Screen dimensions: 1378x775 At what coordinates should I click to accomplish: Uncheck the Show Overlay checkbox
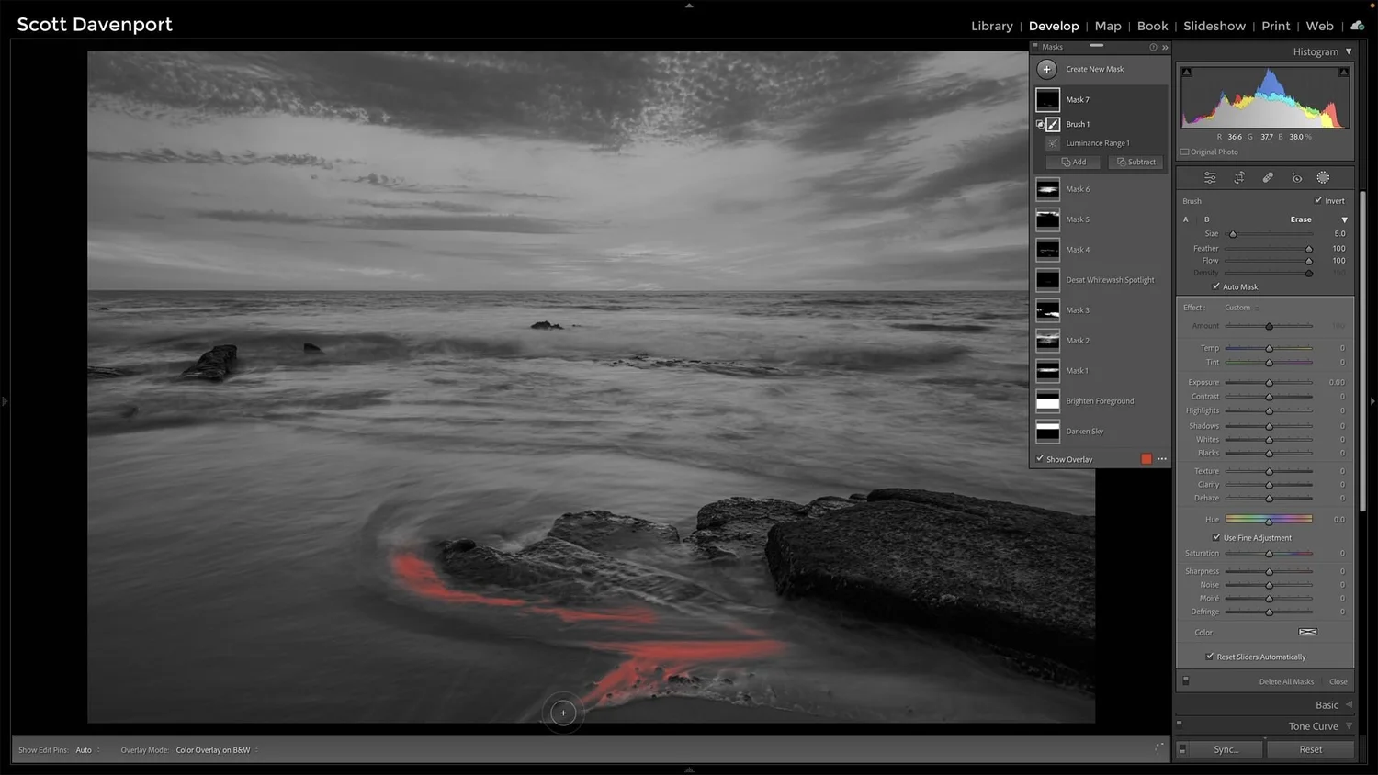pos(1040,458)
